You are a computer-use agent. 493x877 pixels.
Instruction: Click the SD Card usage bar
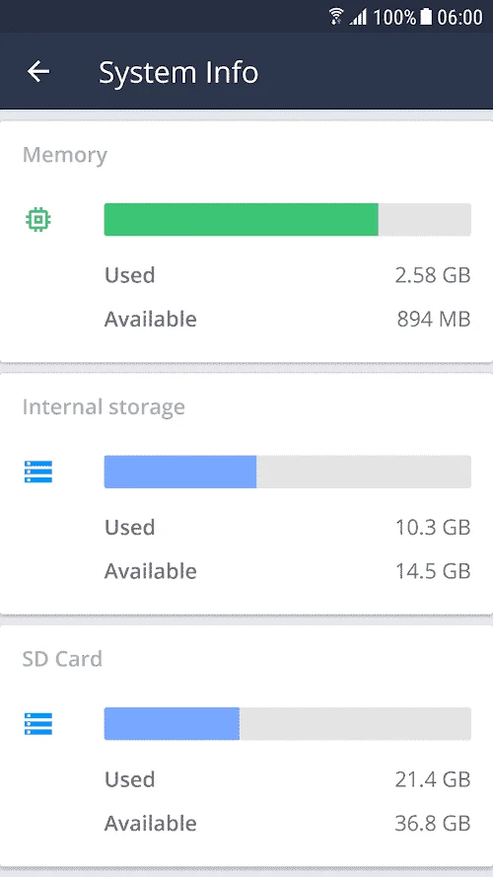click(287, 724)
